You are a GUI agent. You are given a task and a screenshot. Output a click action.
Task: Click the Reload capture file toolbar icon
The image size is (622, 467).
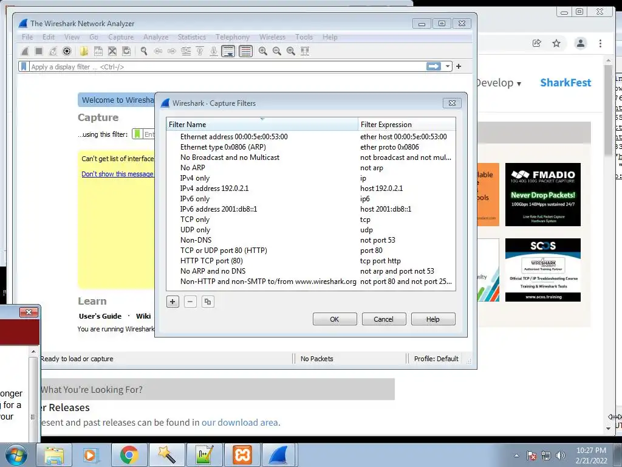click(126, 51)
